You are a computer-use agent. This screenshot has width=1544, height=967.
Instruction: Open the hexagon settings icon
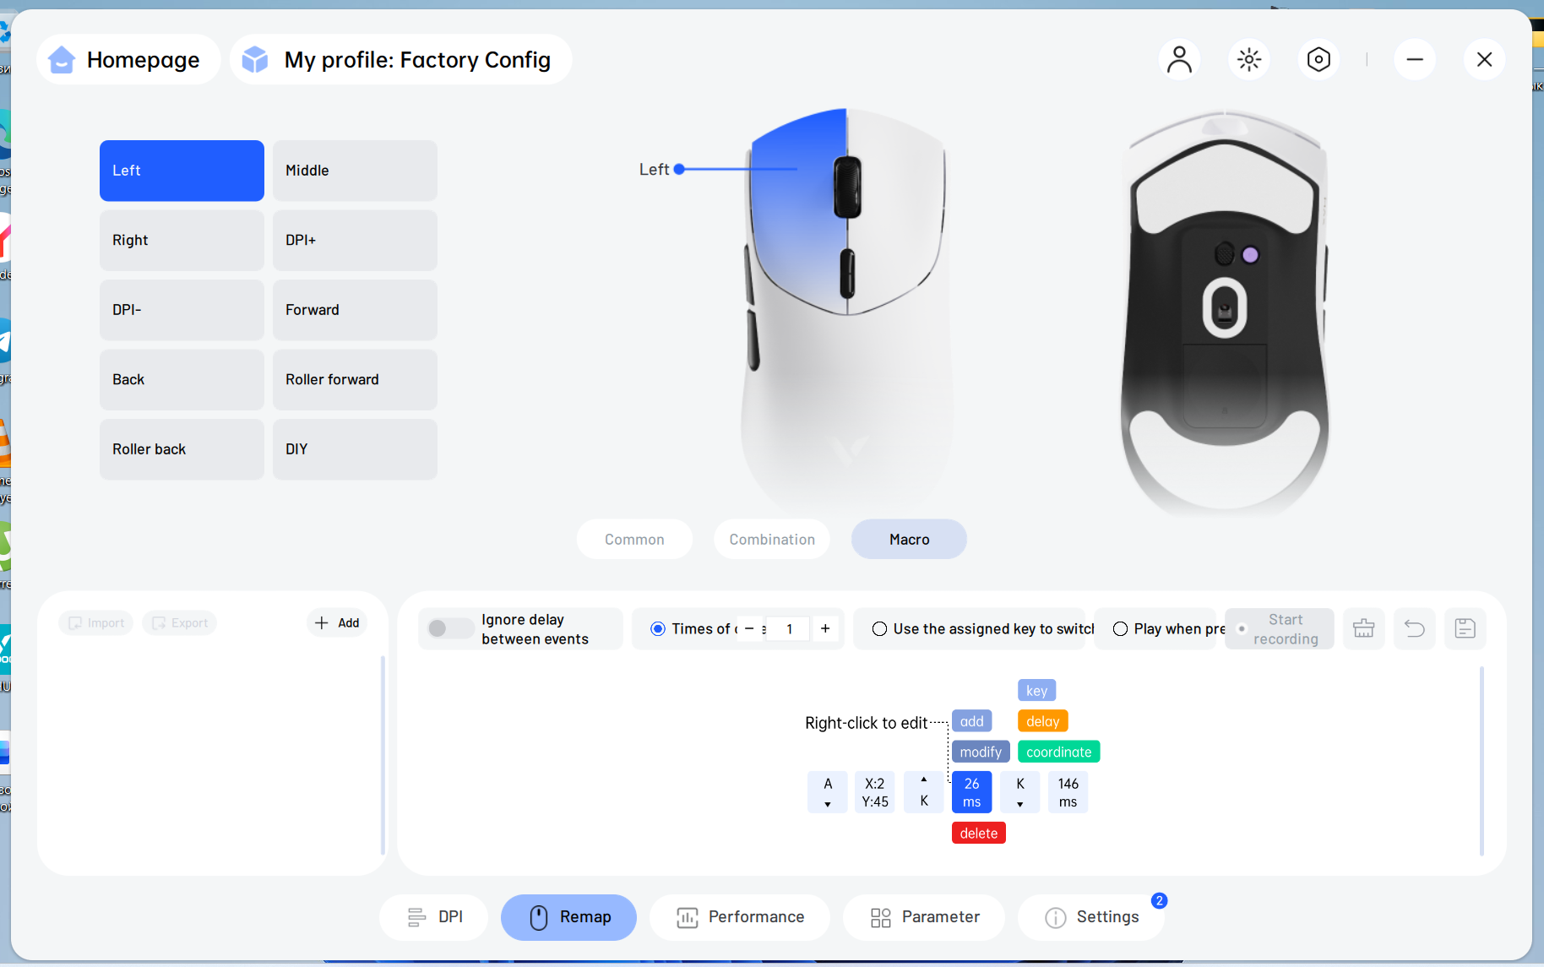coord(1318,60)
